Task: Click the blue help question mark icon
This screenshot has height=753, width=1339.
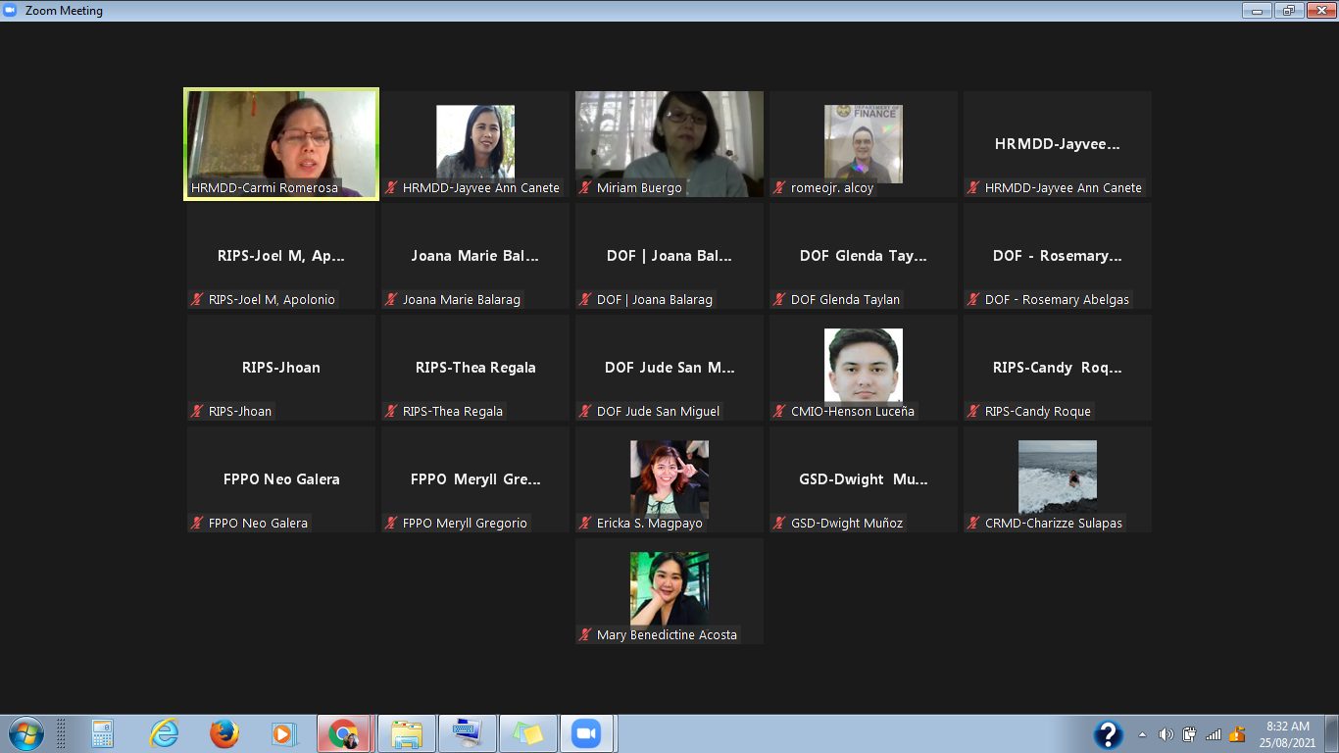Action: [x=1109, y=734]
